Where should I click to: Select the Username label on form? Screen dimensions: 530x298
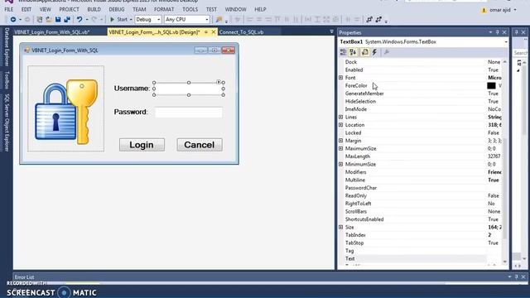point(132,89)
